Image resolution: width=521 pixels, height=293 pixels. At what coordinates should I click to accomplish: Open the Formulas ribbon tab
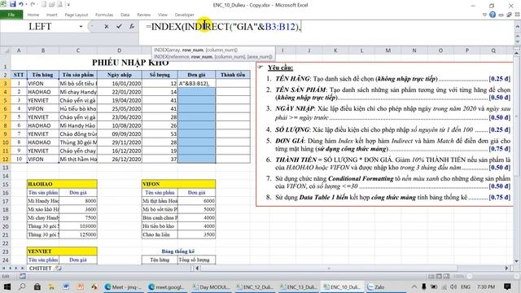104,15
